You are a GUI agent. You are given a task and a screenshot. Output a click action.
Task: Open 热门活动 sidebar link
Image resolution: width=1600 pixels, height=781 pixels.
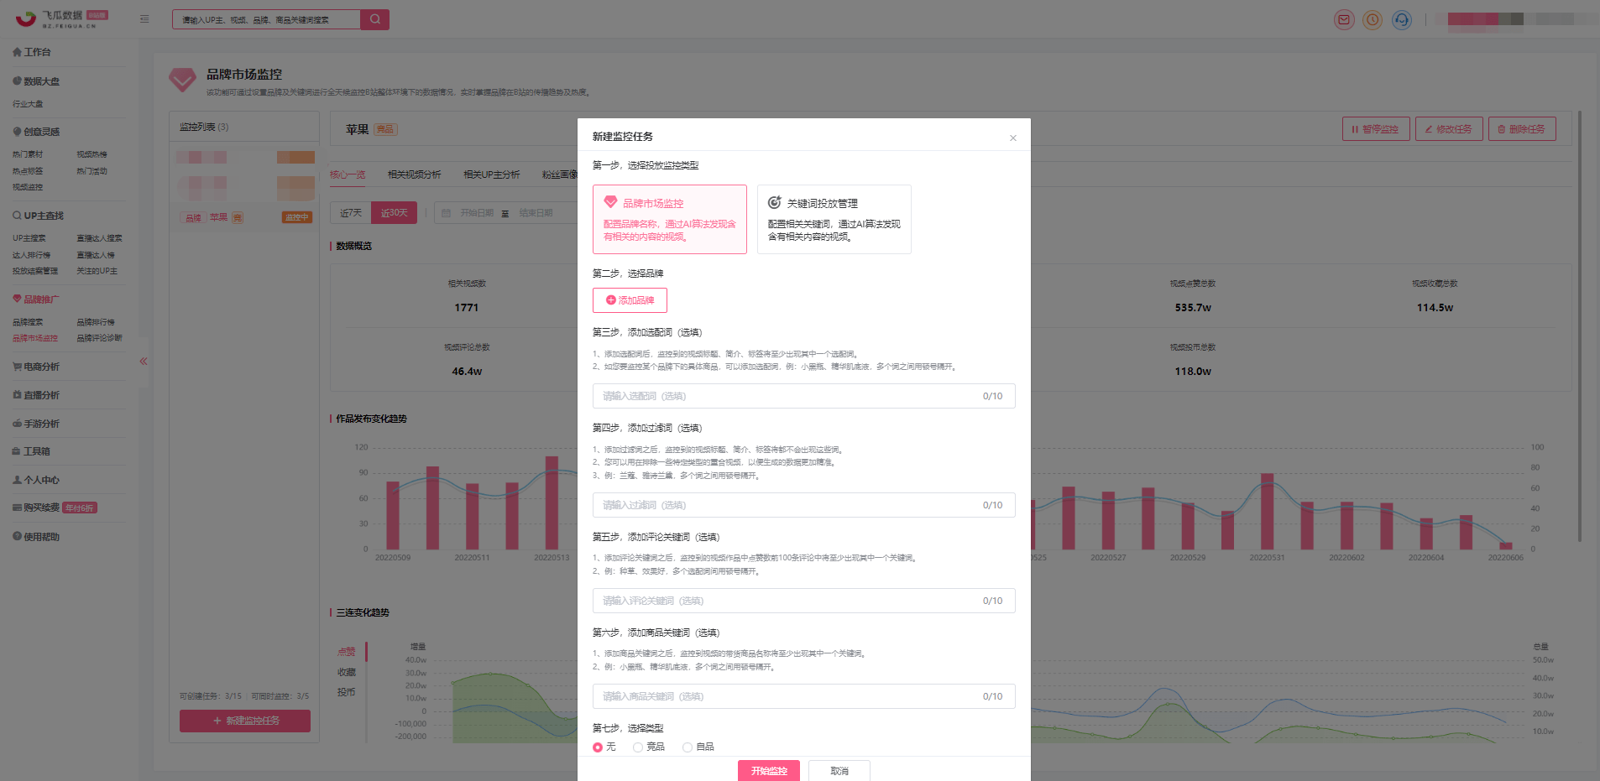tap(92, 171)
